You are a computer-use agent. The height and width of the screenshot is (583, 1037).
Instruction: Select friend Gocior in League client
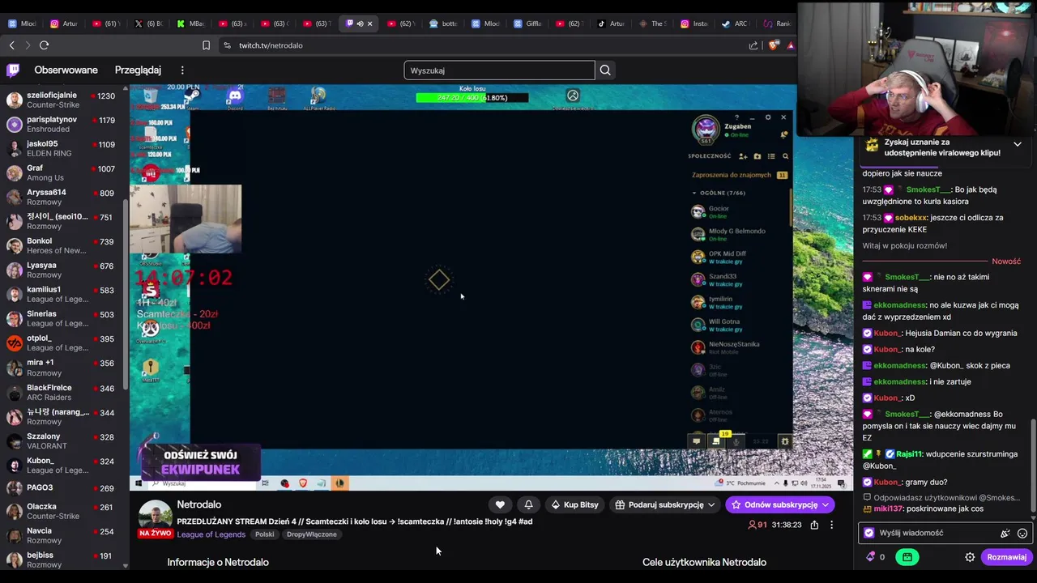pos(737,212)
